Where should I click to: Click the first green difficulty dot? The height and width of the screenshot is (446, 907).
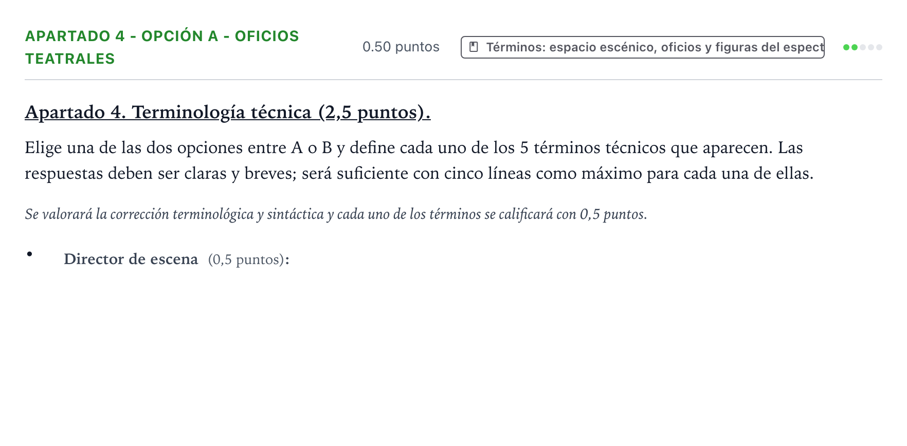pos(846,47)
